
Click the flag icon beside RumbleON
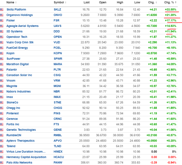(2, 135)
